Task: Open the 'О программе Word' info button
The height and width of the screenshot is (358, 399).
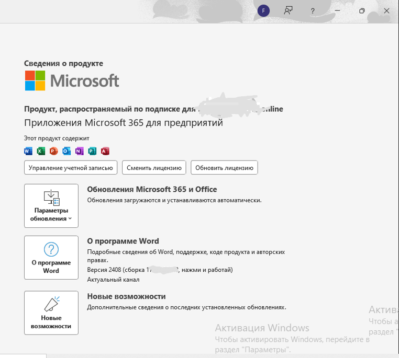Action: tap(51, 257)
